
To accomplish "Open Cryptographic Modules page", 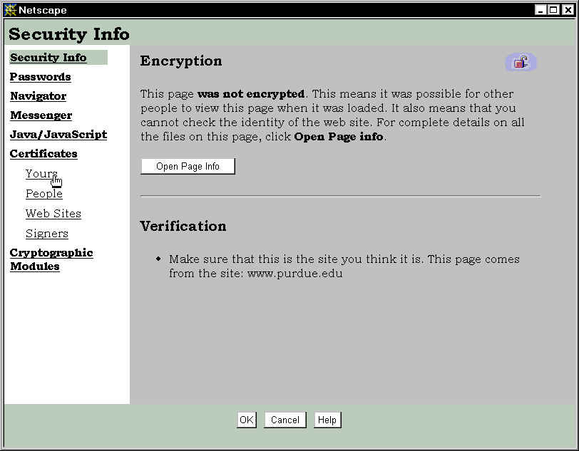I will [x=51, y=259].
